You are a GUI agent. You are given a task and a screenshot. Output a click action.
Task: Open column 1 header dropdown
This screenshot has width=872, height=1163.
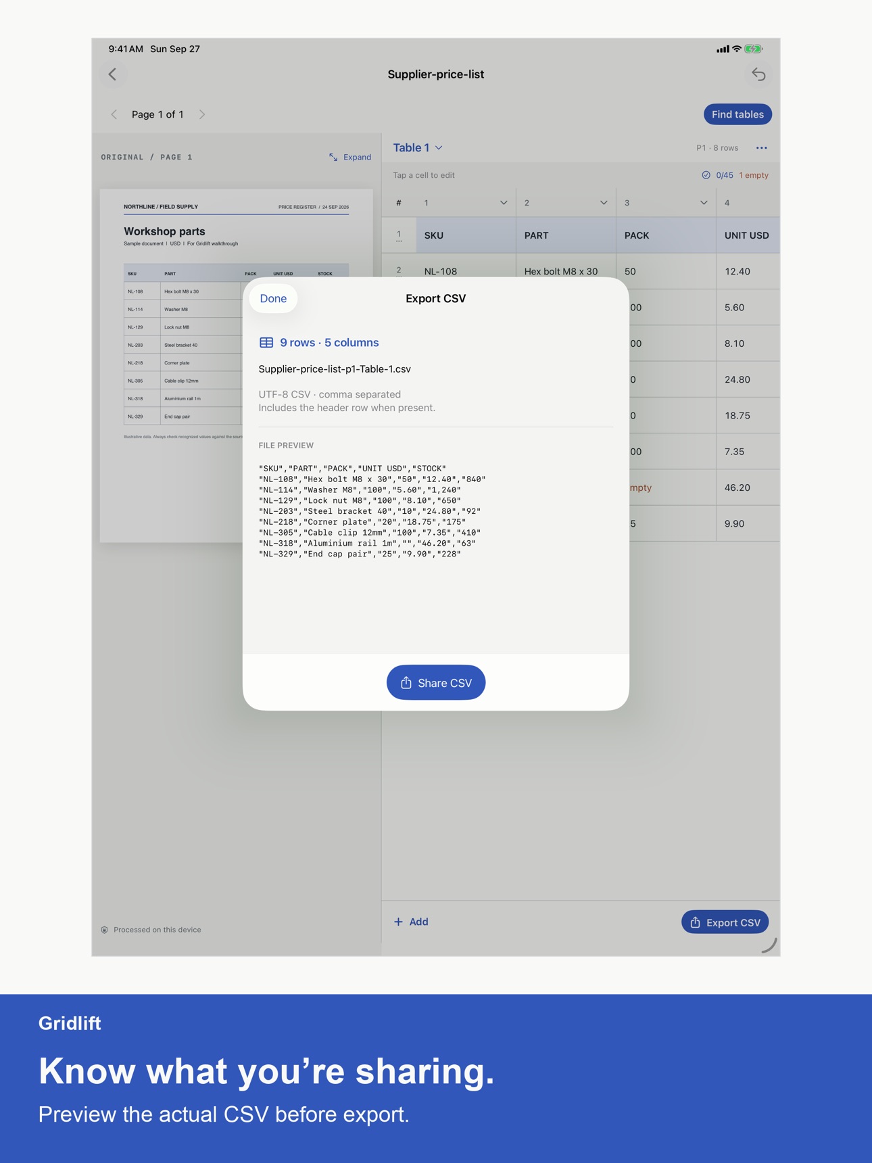503,203
